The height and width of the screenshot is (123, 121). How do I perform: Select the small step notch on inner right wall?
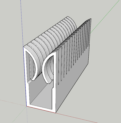52,88
